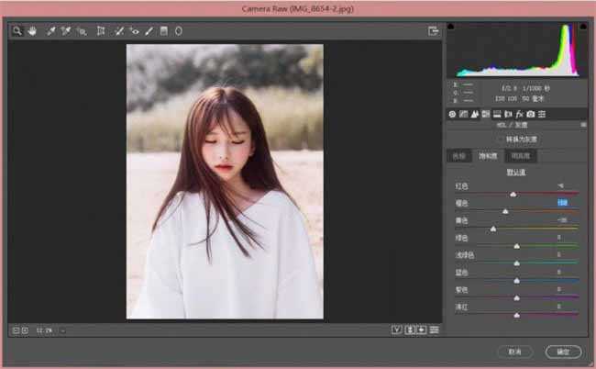Select the Adjustment Brush tool
This screenshot has width=596, height=369.
point(149,31)
